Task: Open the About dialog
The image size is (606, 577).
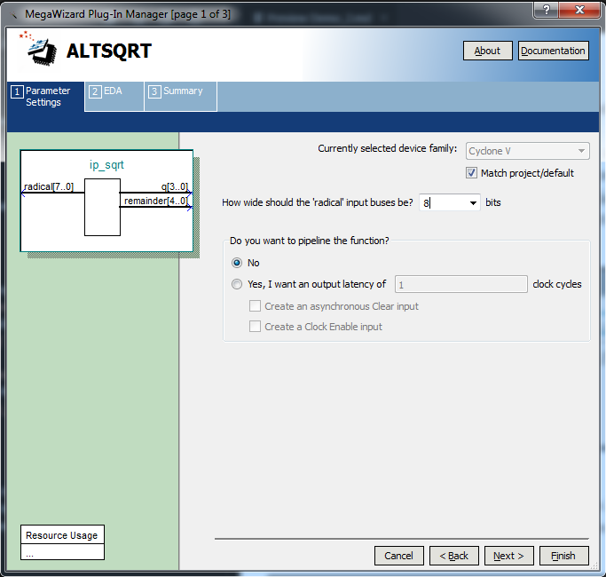Action: pos(488,51)
